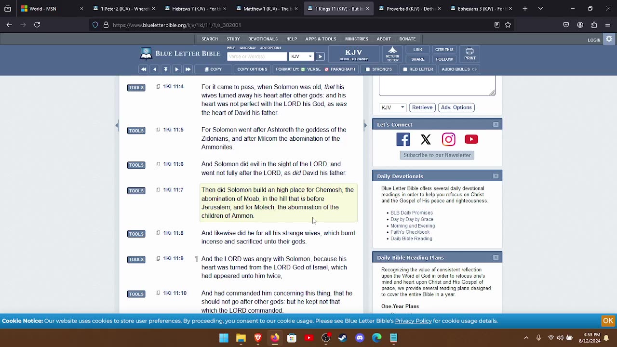This screenshot has width=617, height=347.
Task: Go to the previous chapter arrow
Action: [154, 69]
